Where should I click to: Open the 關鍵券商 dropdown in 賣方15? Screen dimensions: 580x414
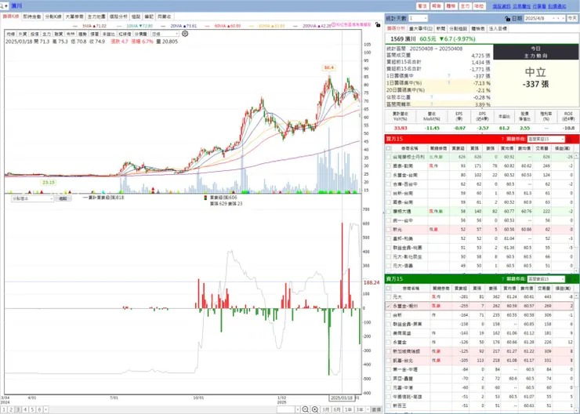546,279
